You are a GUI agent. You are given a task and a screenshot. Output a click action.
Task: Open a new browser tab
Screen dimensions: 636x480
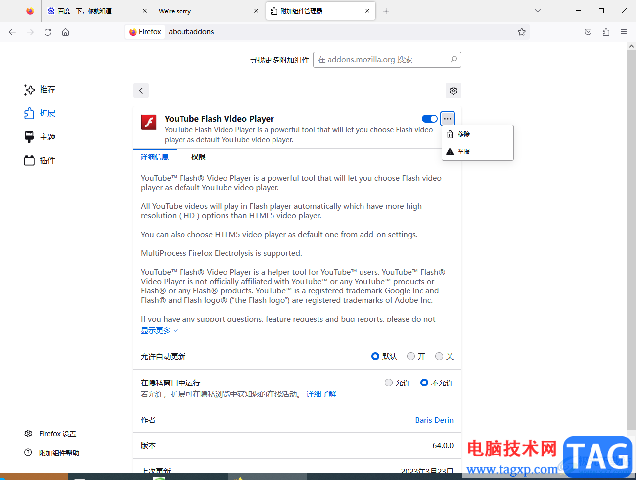(x=386, y=11)
